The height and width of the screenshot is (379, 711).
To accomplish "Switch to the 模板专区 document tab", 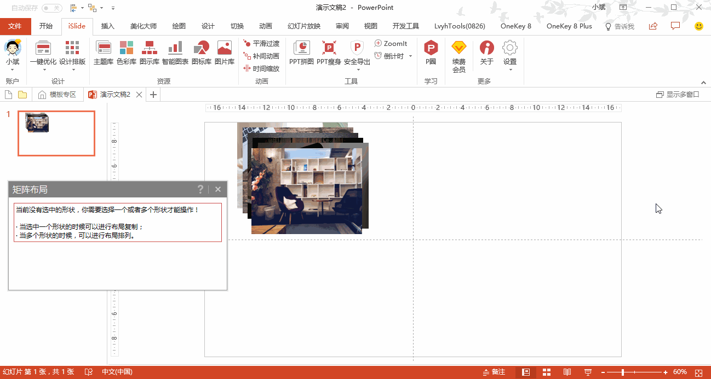I will [x=58, y=95].
